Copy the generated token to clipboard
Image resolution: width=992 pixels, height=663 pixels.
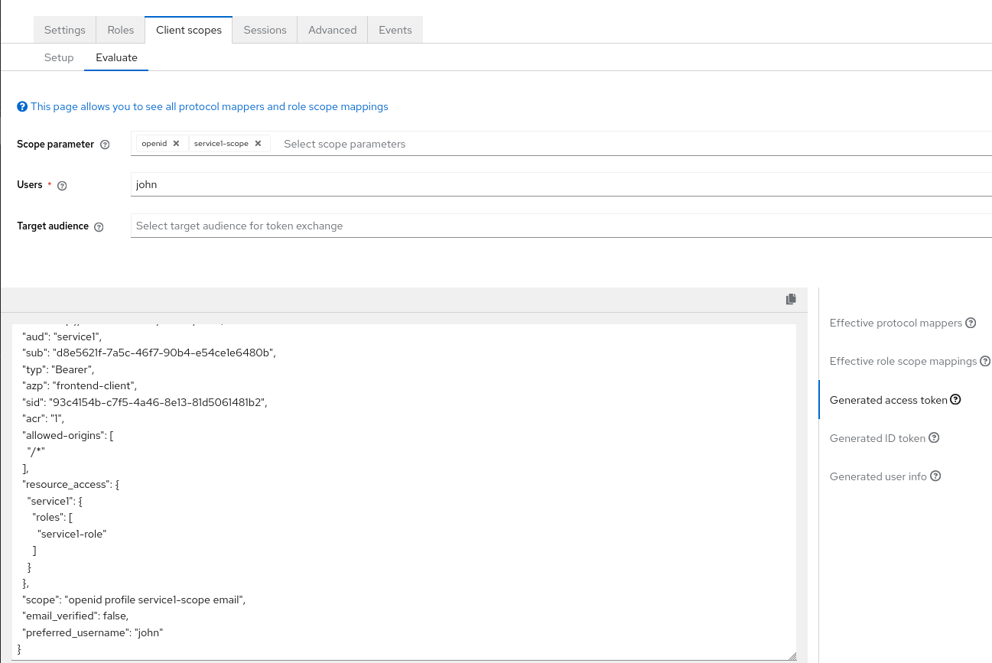[x=791, y=299]
